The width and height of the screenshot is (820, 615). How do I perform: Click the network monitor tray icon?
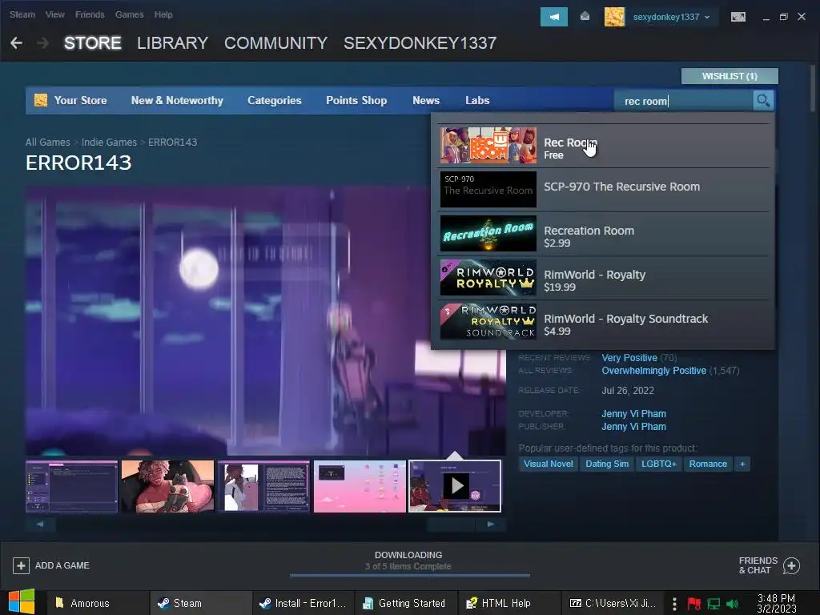[713, 604]
